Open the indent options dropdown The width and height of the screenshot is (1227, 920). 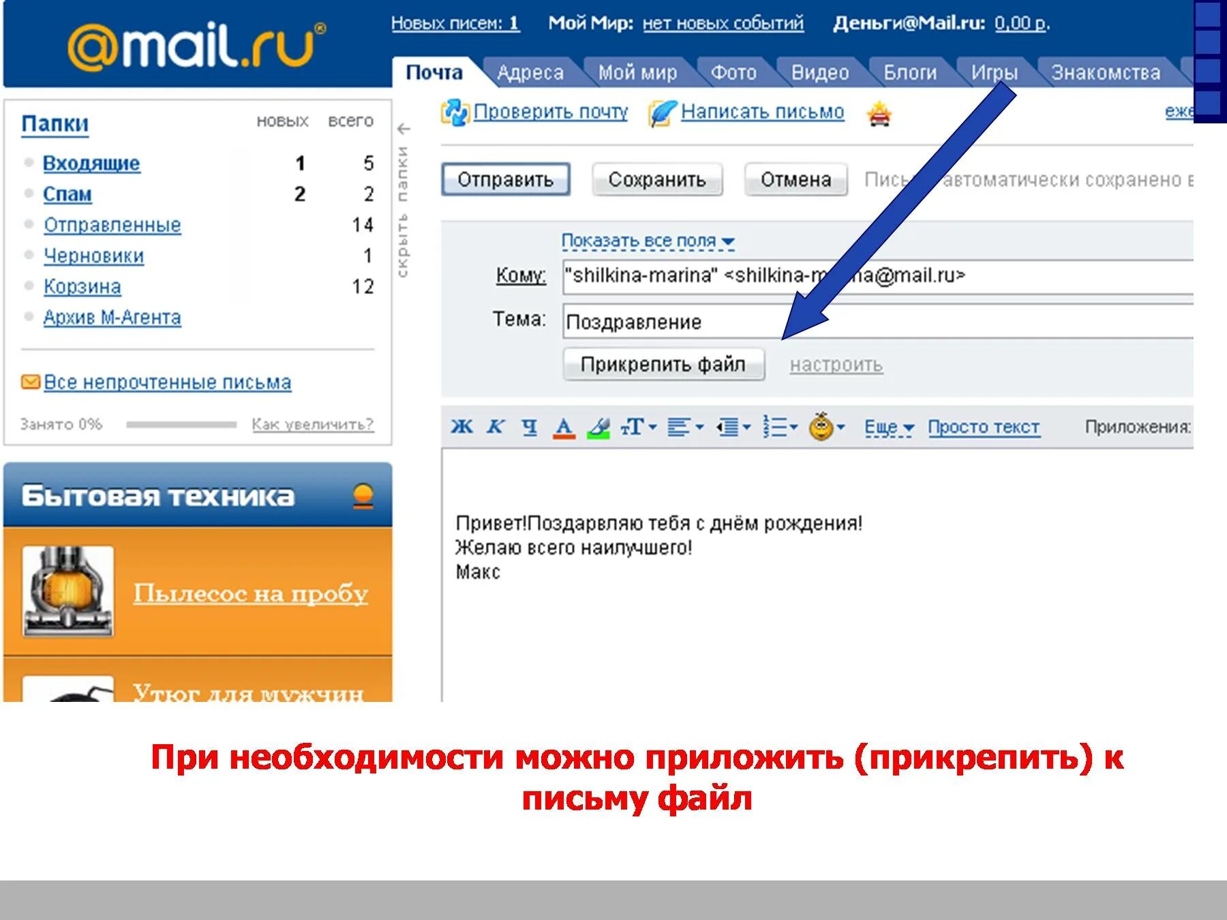(x=733, y=427)
